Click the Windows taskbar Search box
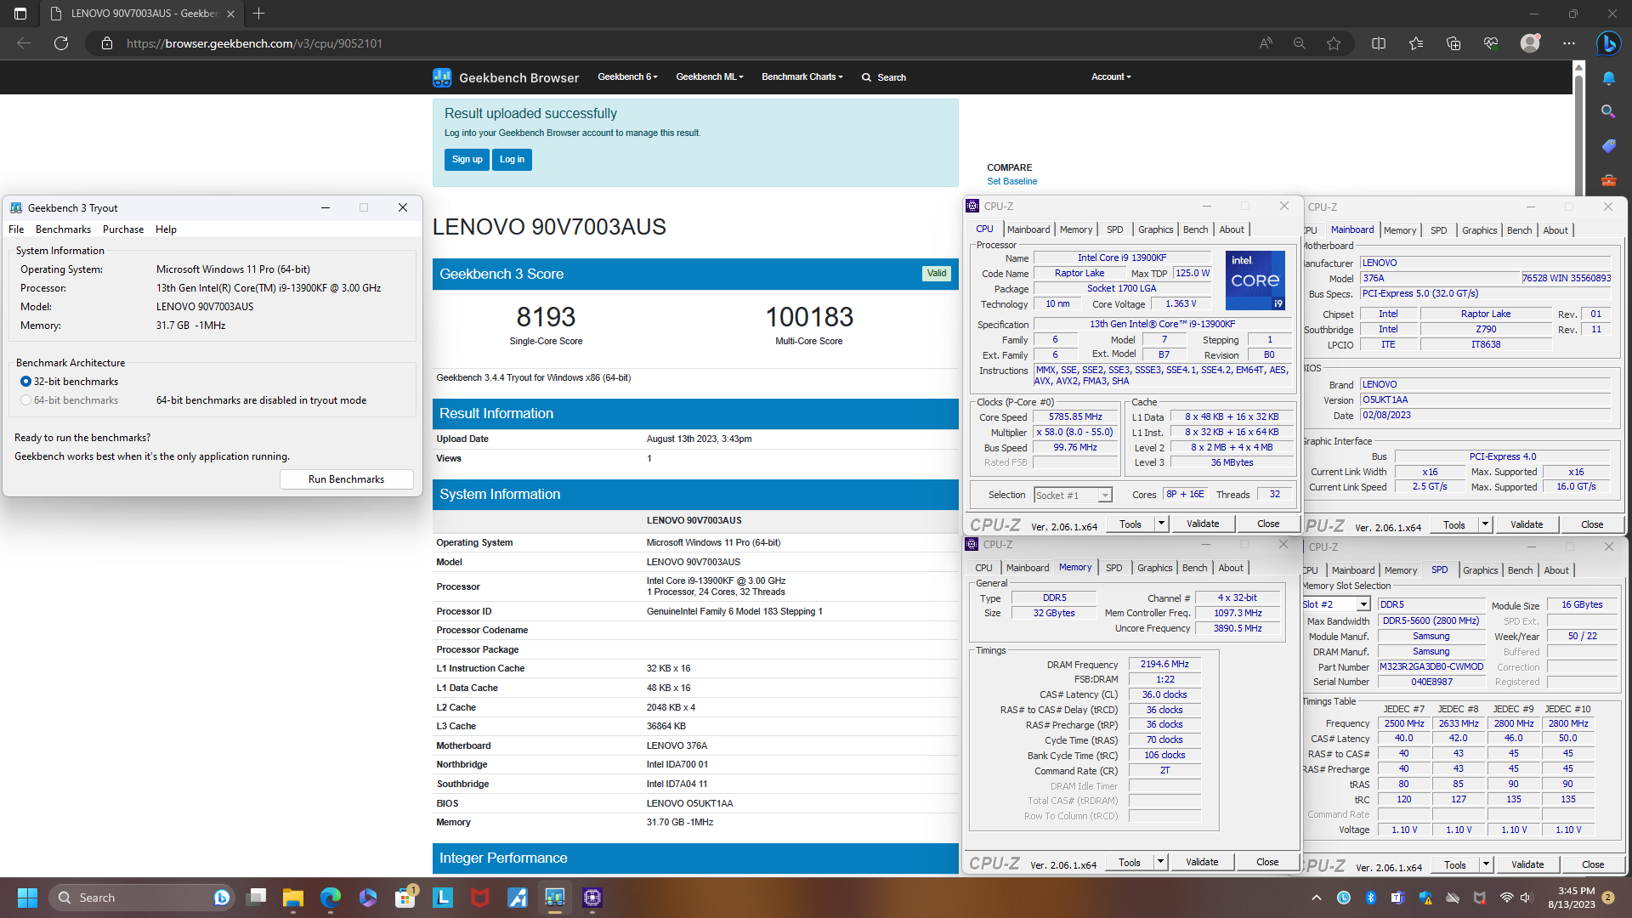This screenshot has height=918, width=1632. [x=141, y=898]
